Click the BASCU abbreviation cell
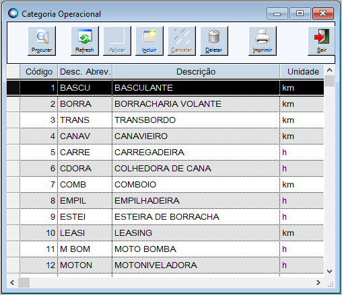This screenshot has width=342, height=295. (x=85, y=88)
